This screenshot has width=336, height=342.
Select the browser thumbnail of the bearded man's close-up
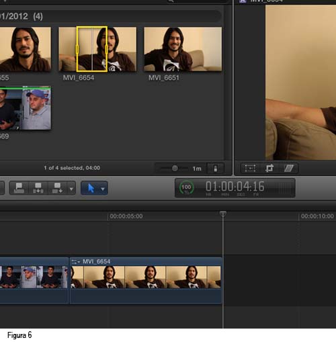(x=25, y=49)
